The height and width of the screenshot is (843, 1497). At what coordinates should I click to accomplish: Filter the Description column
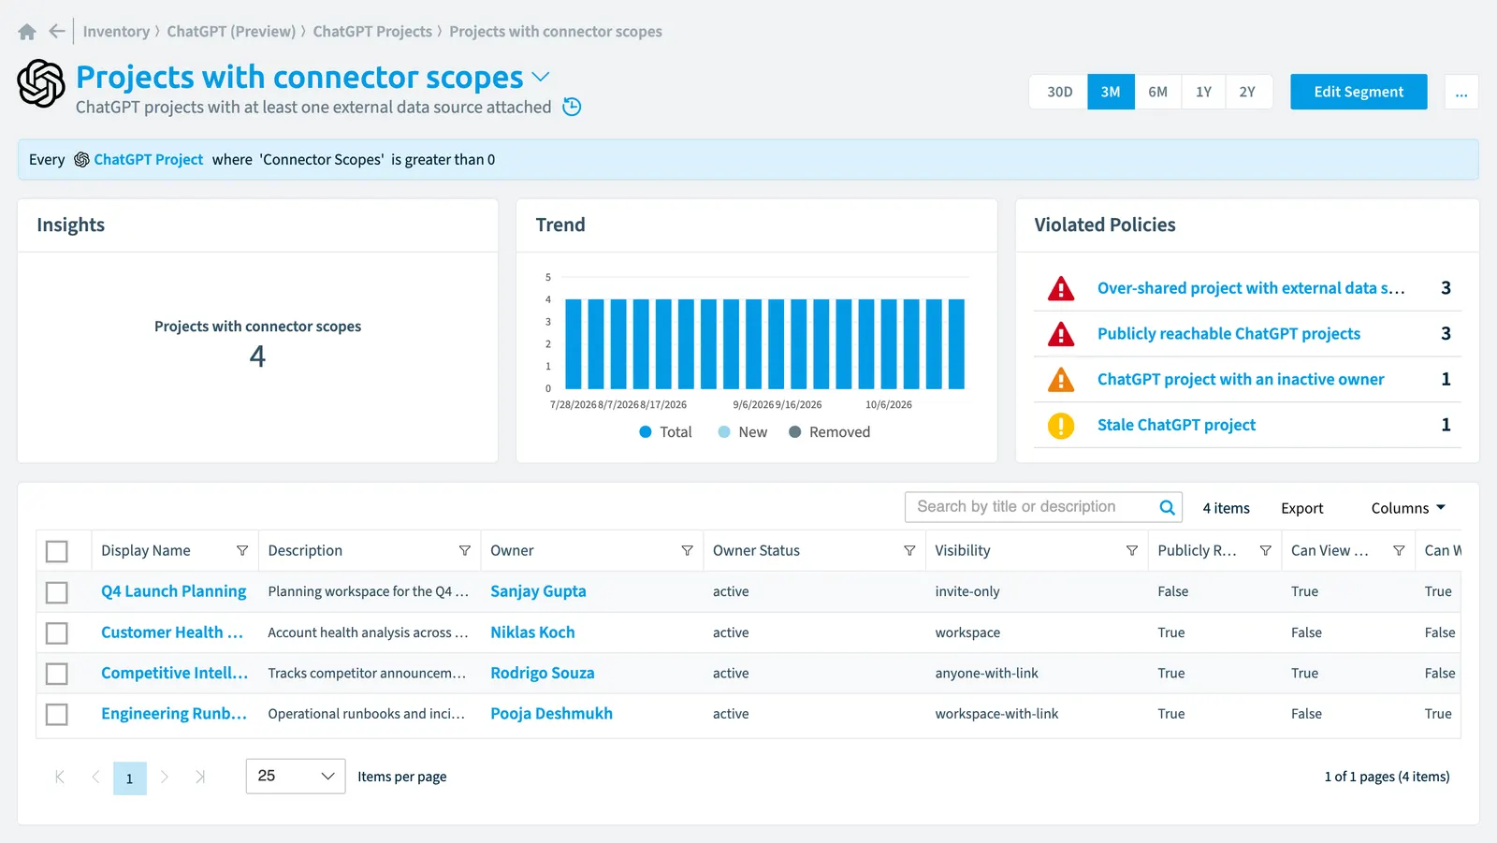click(464, 551)
